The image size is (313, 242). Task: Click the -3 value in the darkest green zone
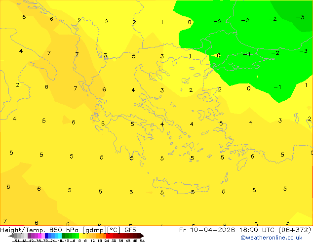click(x=300, y=17)
